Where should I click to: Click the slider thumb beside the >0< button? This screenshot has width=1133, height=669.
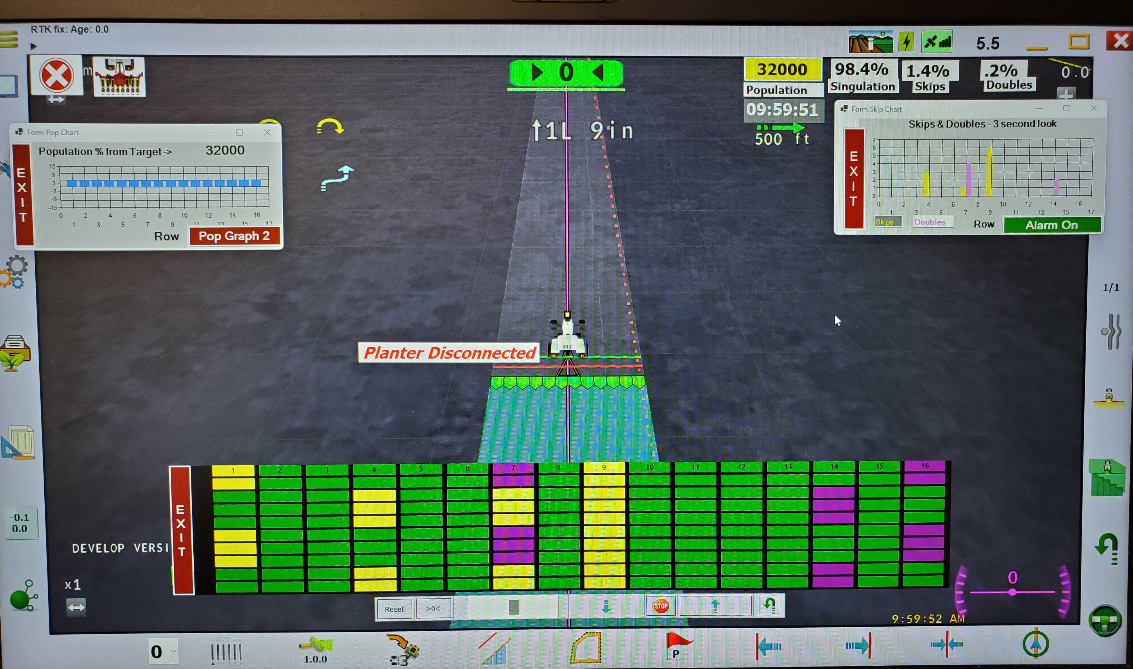point(513,607)
